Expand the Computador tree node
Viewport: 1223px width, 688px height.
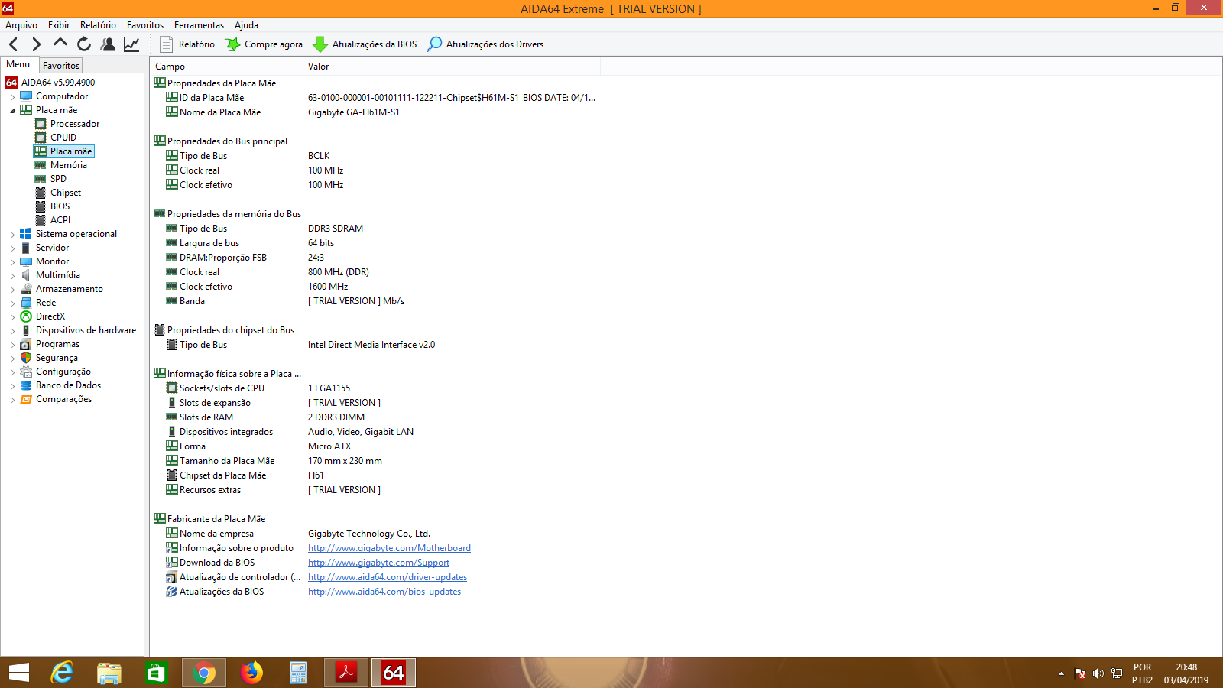coord(12,97)
